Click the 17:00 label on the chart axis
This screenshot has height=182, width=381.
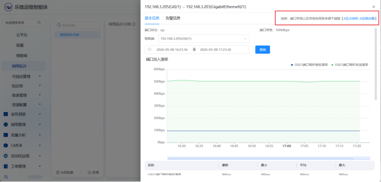pyautogui.click(x=287, y=146)
